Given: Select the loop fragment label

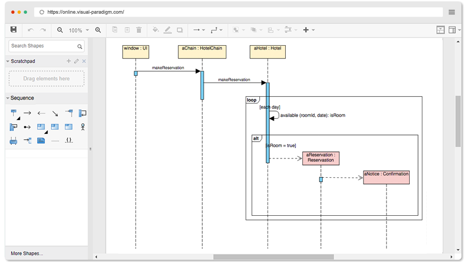Looking at the screenshot, I should (x=252, y=100).
